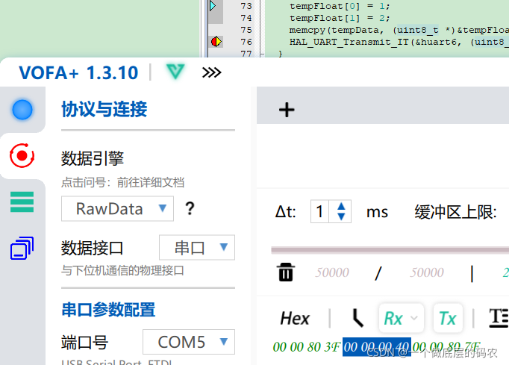Toggle Tx display button
Image resolution: width=509 pixels, height=365 pixels.
coord(448,318)
